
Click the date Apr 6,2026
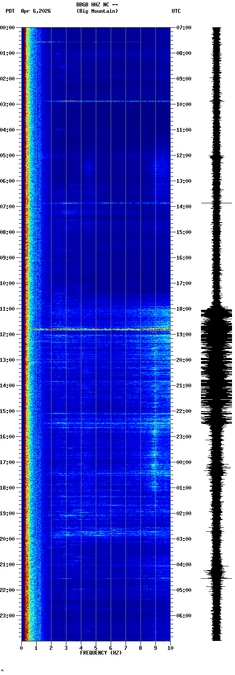(36, 11)
